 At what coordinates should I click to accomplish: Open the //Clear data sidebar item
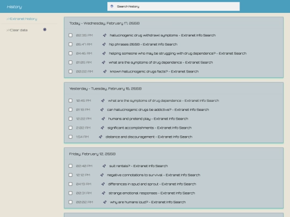pyautogui.click(x=17, y=30)
